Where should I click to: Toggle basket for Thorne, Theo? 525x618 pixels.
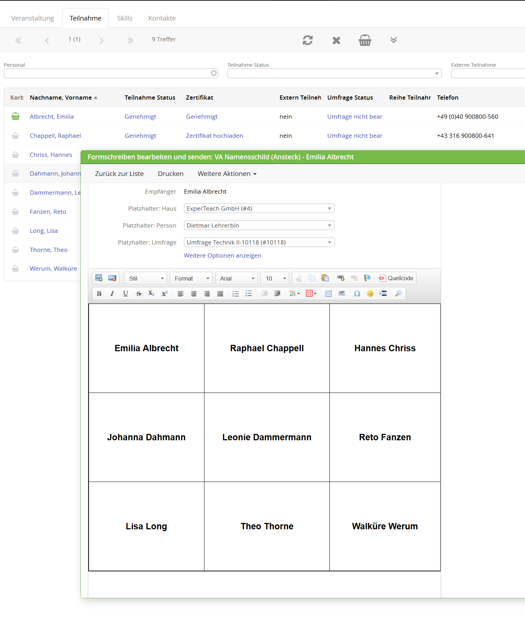(x=16, y=250)
